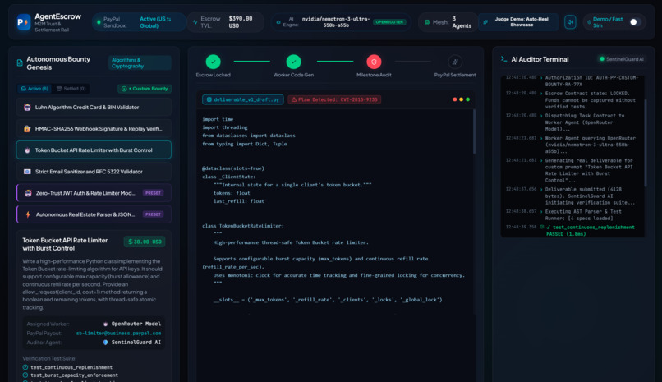662x382 pixels.
Task: Click the yellow dot in the code window
Action: coord(461,99)
